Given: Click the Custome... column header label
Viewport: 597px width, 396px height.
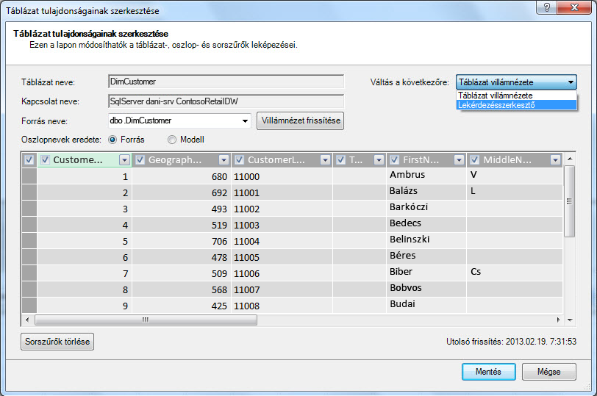Looking at the screenshot, I should click(x=78, y=160).
